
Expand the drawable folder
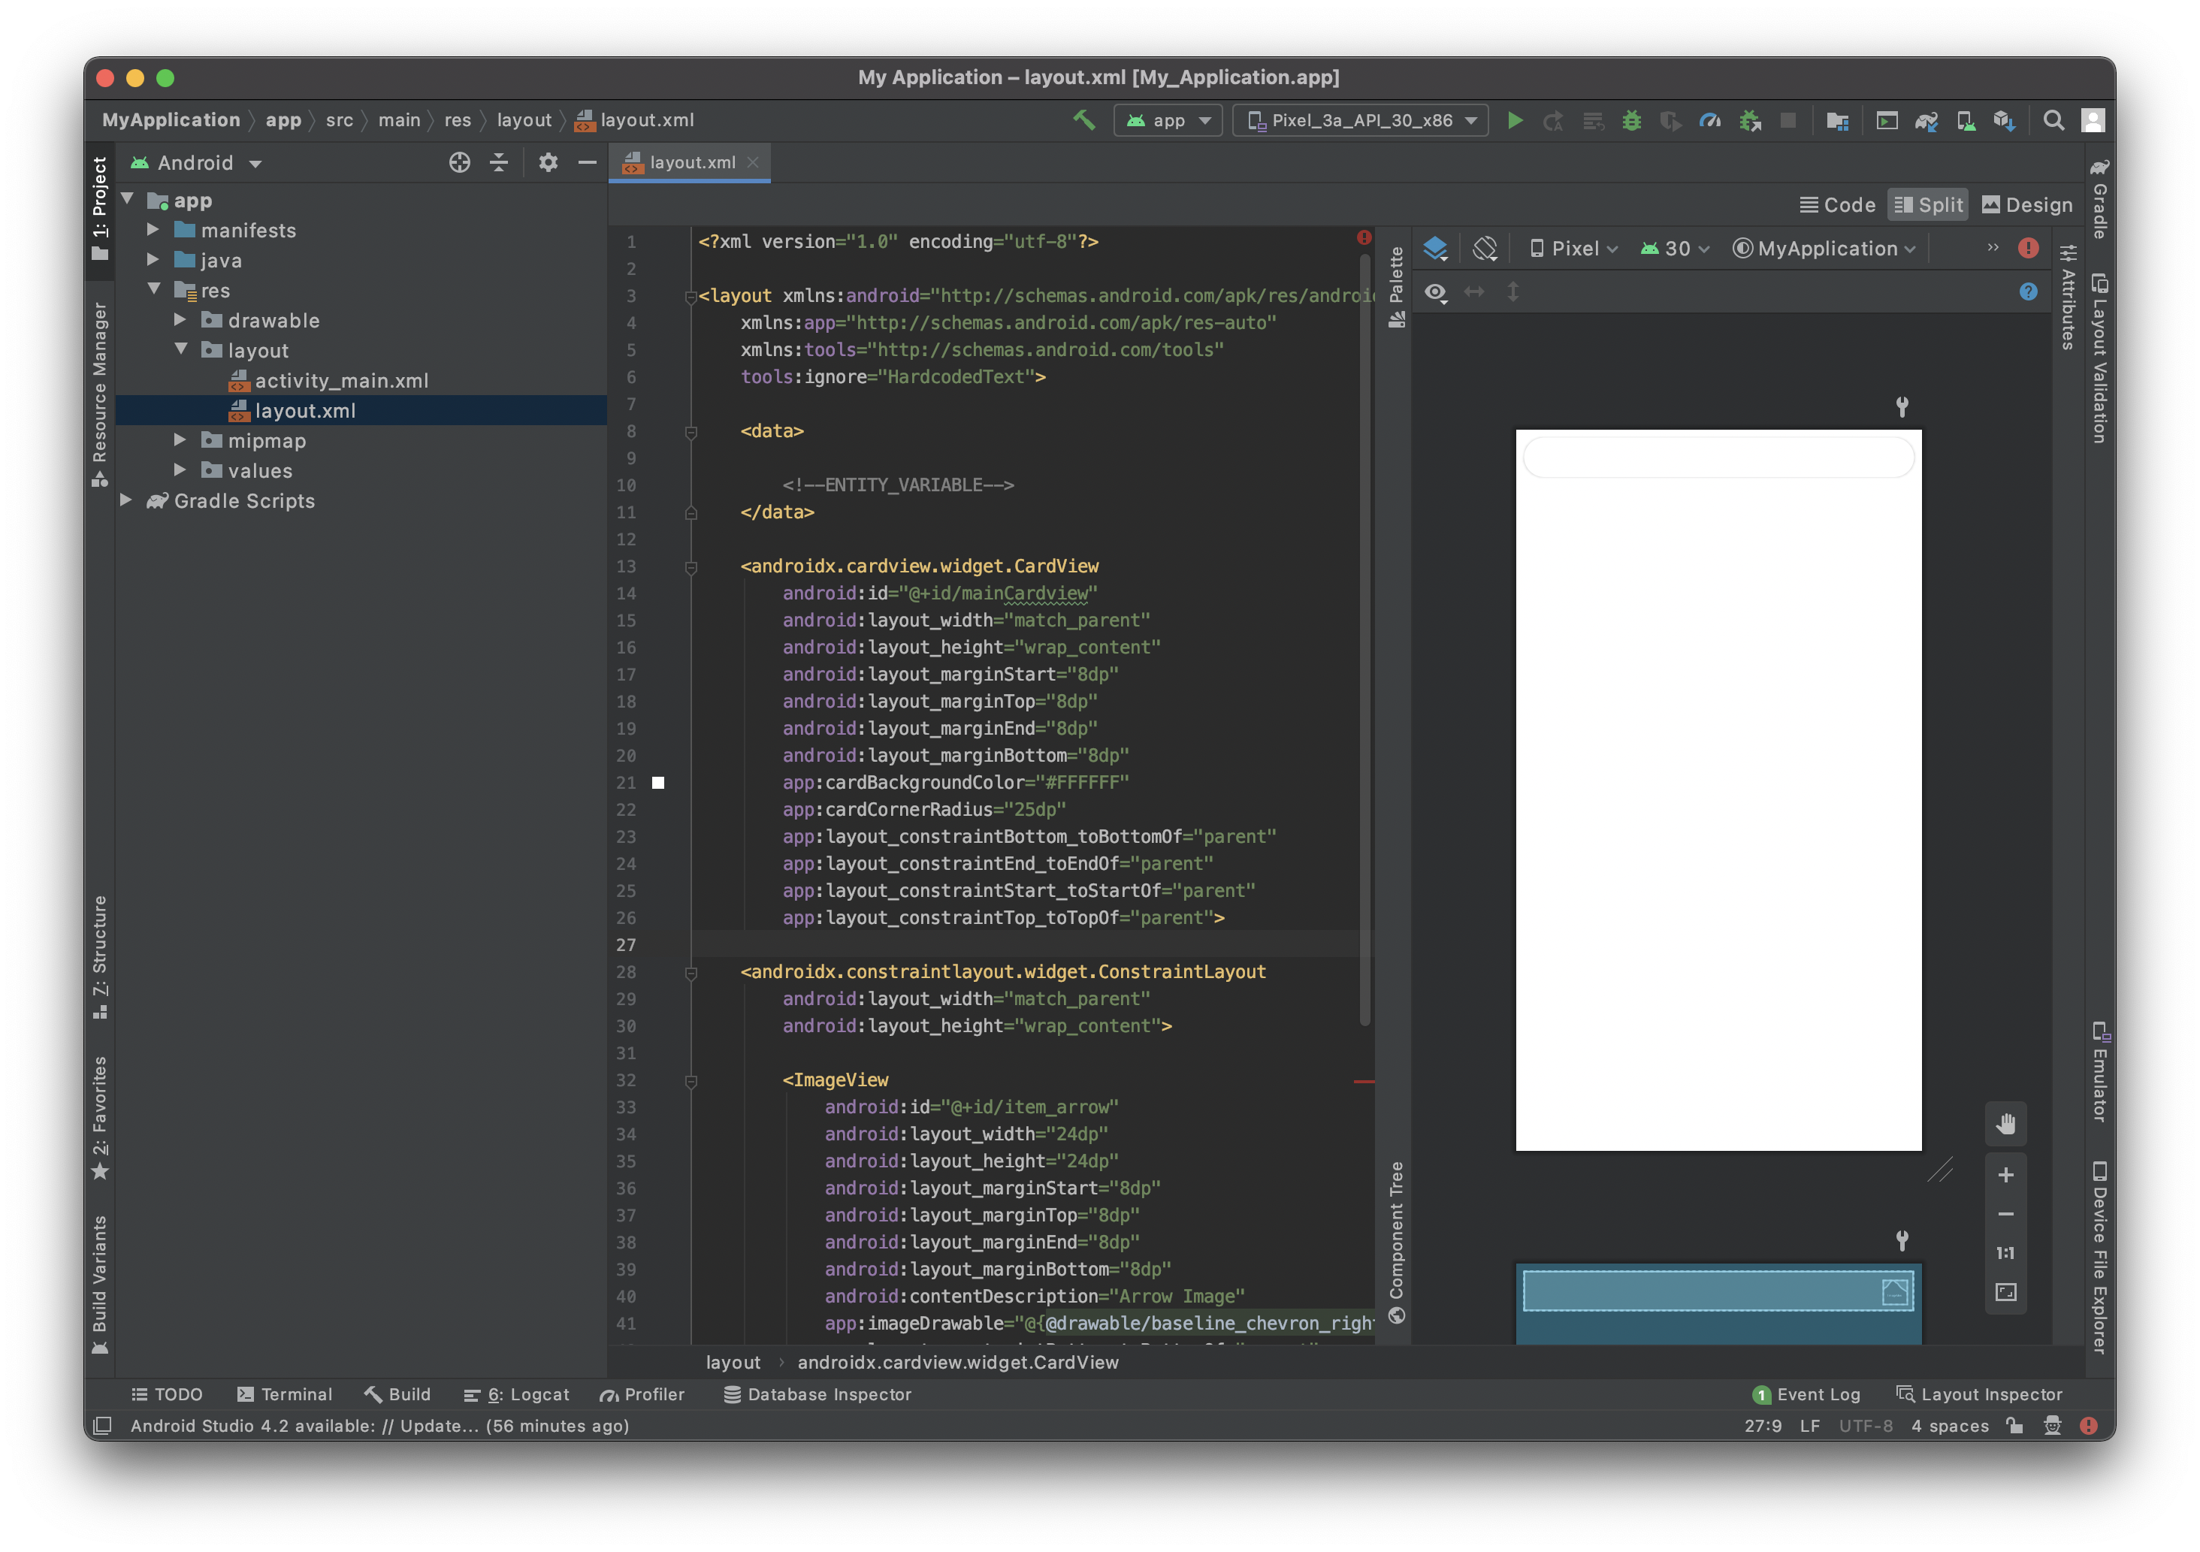point(180,321)
